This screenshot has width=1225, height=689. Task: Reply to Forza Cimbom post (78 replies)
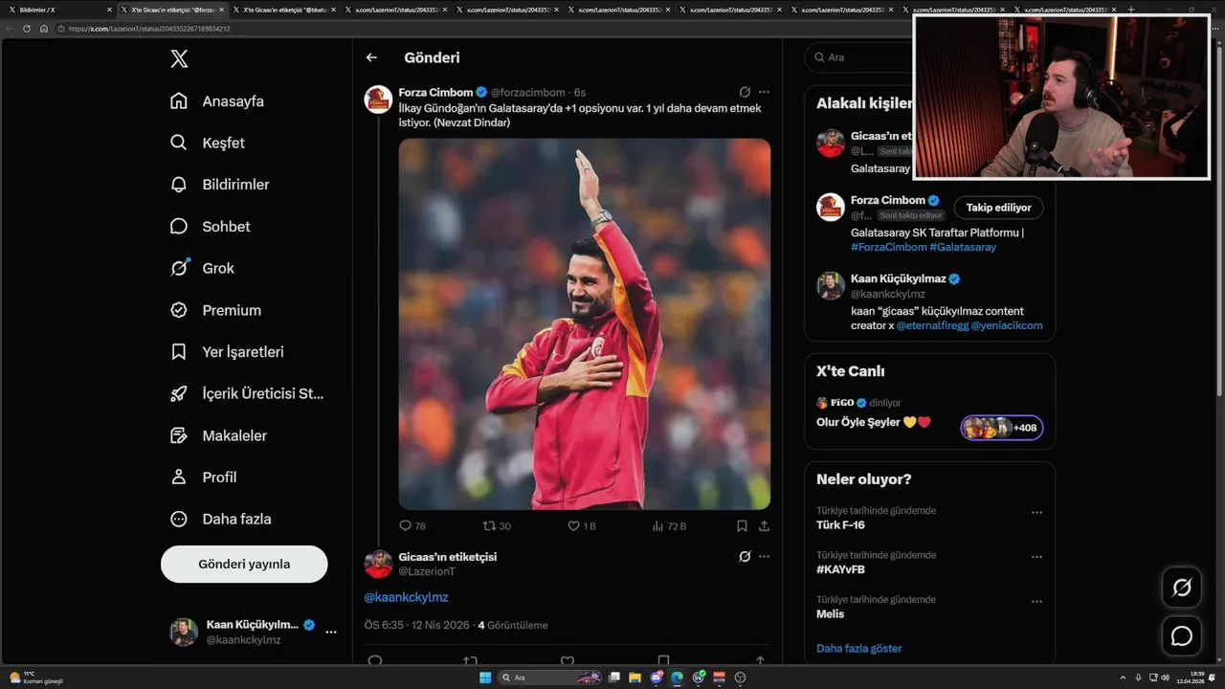point(412,526)
